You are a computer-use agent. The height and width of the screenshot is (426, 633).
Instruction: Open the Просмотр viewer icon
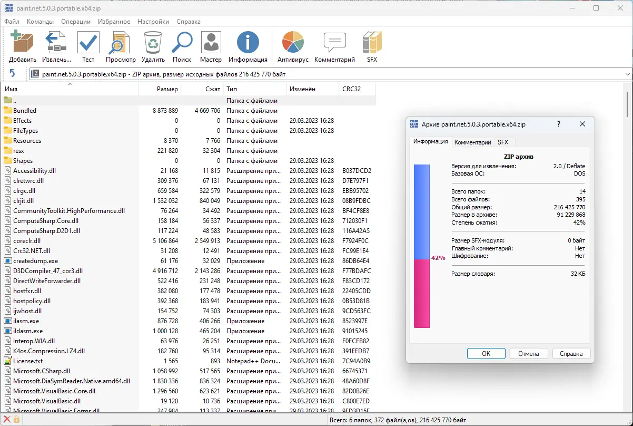[121, 43]
